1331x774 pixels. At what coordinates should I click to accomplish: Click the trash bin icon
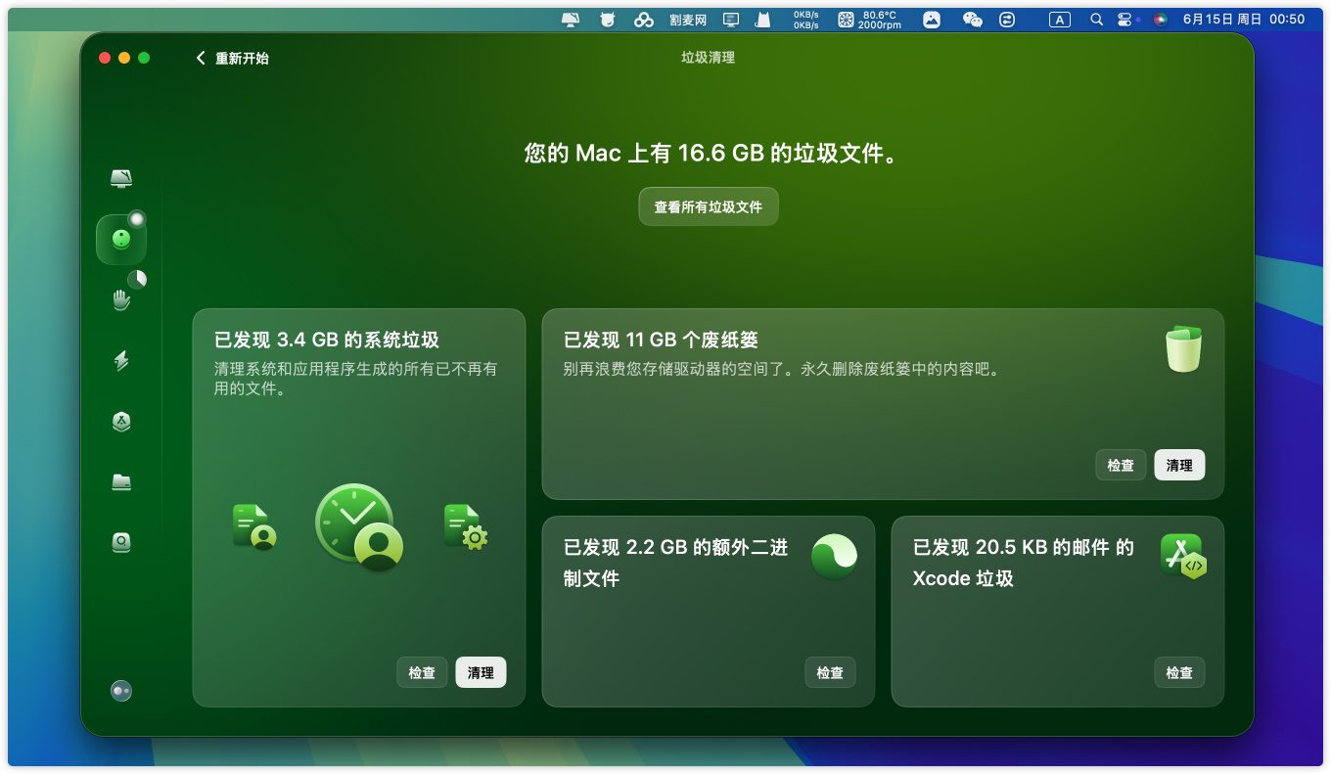[1182, 349]
